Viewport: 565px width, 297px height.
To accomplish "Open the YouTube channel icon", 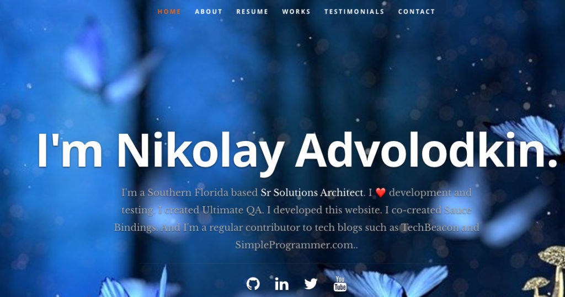I will pos(340,284).
